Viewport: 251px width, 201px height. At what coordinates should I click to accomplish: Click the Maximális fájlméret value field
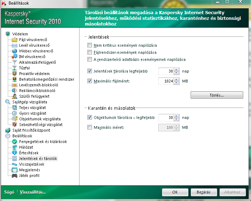[x=166, y=81]
